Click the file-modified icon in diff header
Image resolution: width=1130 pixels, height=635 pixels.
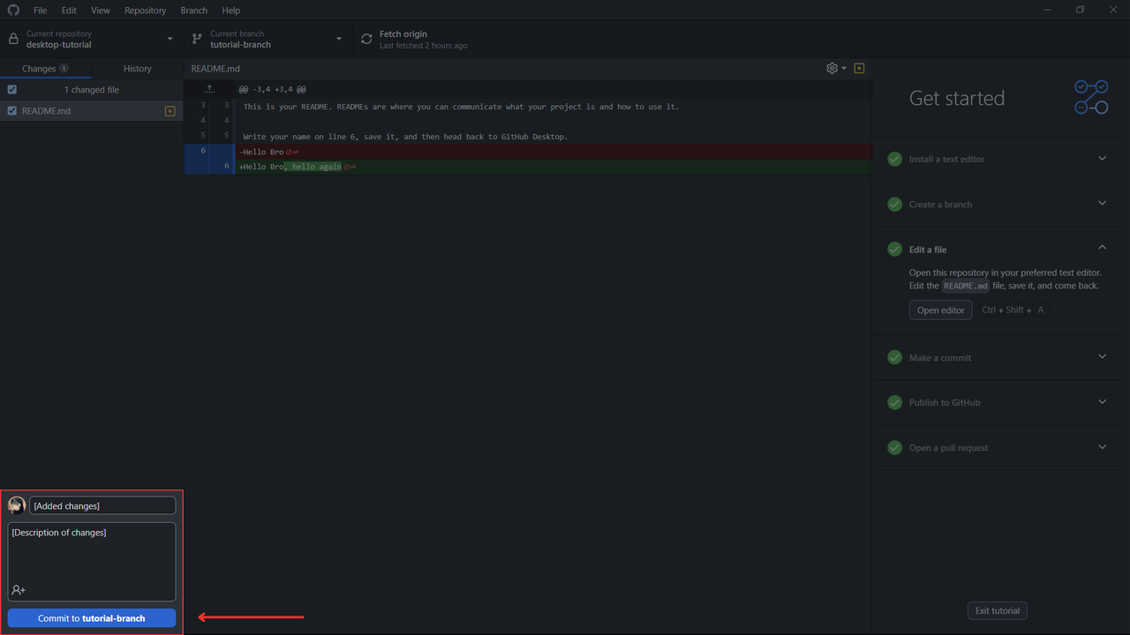coord(859,68)
